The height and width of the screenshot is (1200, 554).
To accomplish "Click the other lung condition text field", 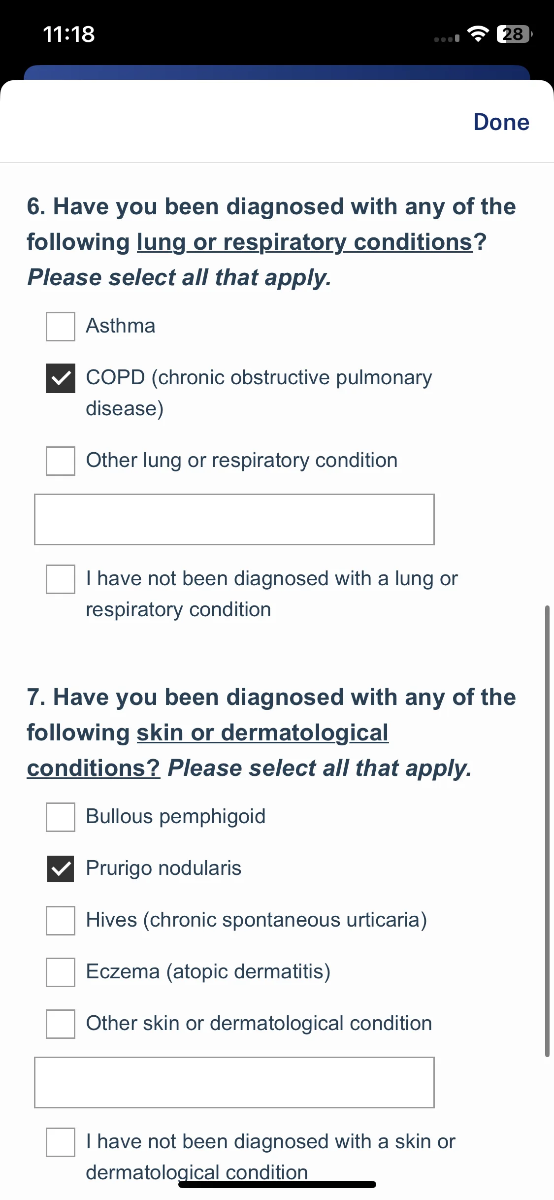I will point(234,519).
